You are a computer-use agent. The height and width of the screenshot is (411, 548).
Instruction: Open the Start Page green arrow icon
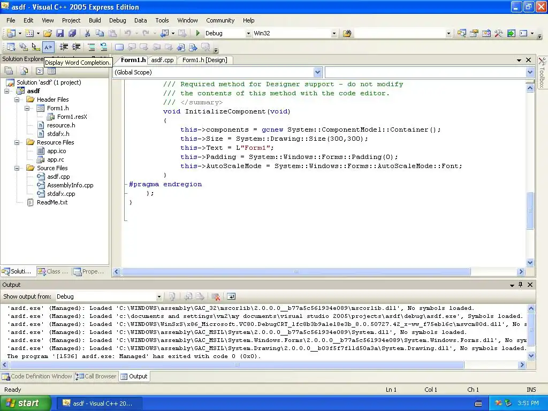[511, 33]
